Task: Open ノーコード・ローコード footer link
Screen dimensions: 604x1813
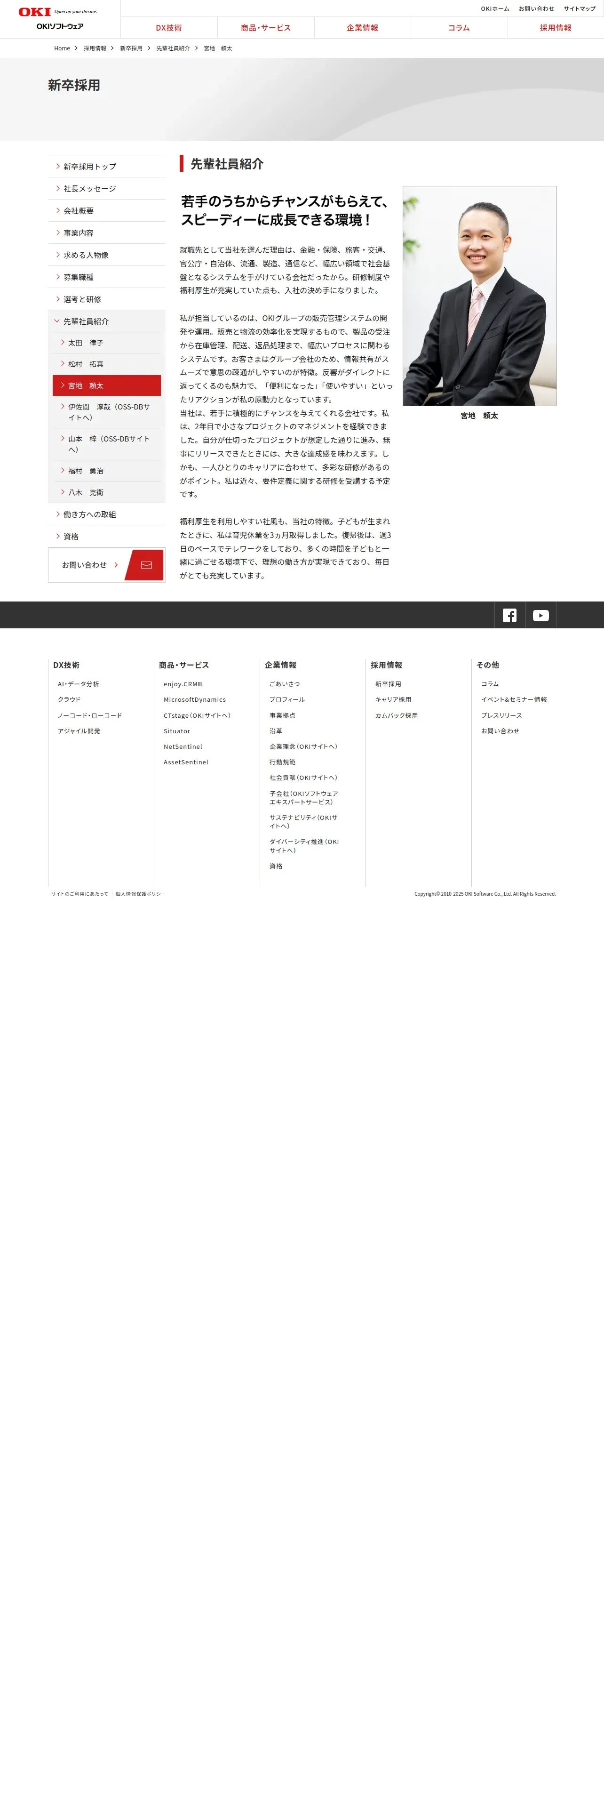Action: (x=90, y=716)
